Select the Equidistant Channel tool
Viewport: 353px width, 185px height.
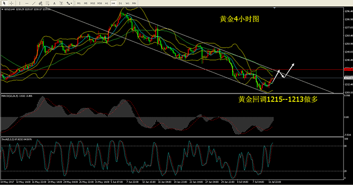click(x=40, y=3)
